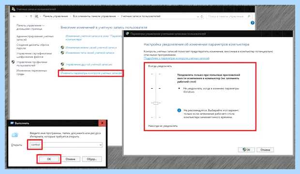Close the Выполнить dialog with red X

(103, 123)
